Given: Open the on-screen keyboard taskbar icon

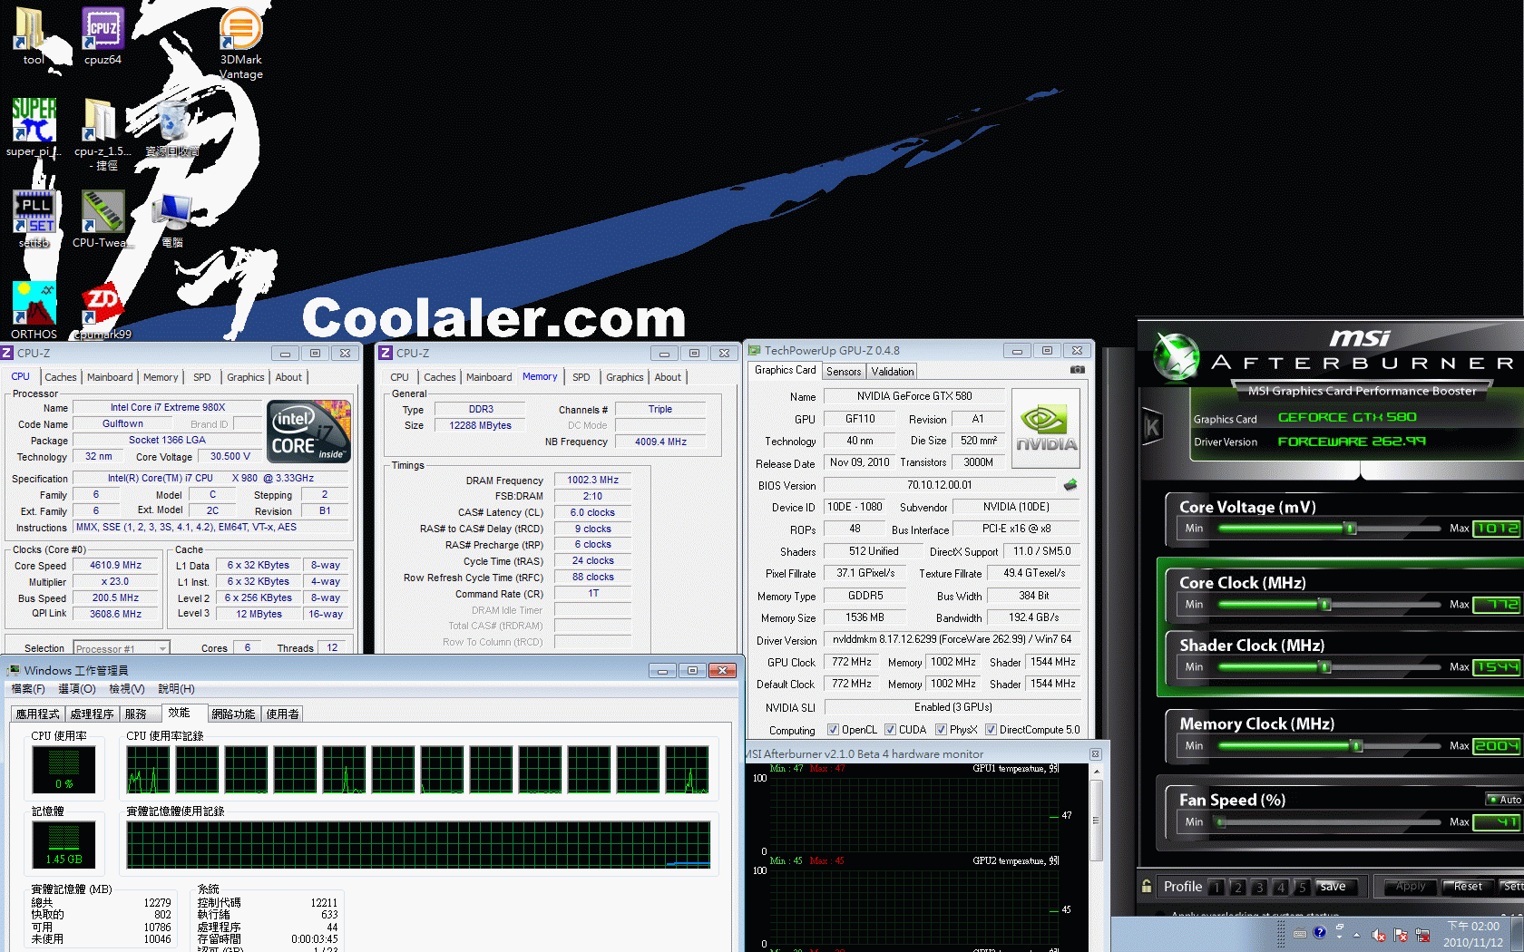Looking at the screenshot, I should click(x=1300, y=933).
